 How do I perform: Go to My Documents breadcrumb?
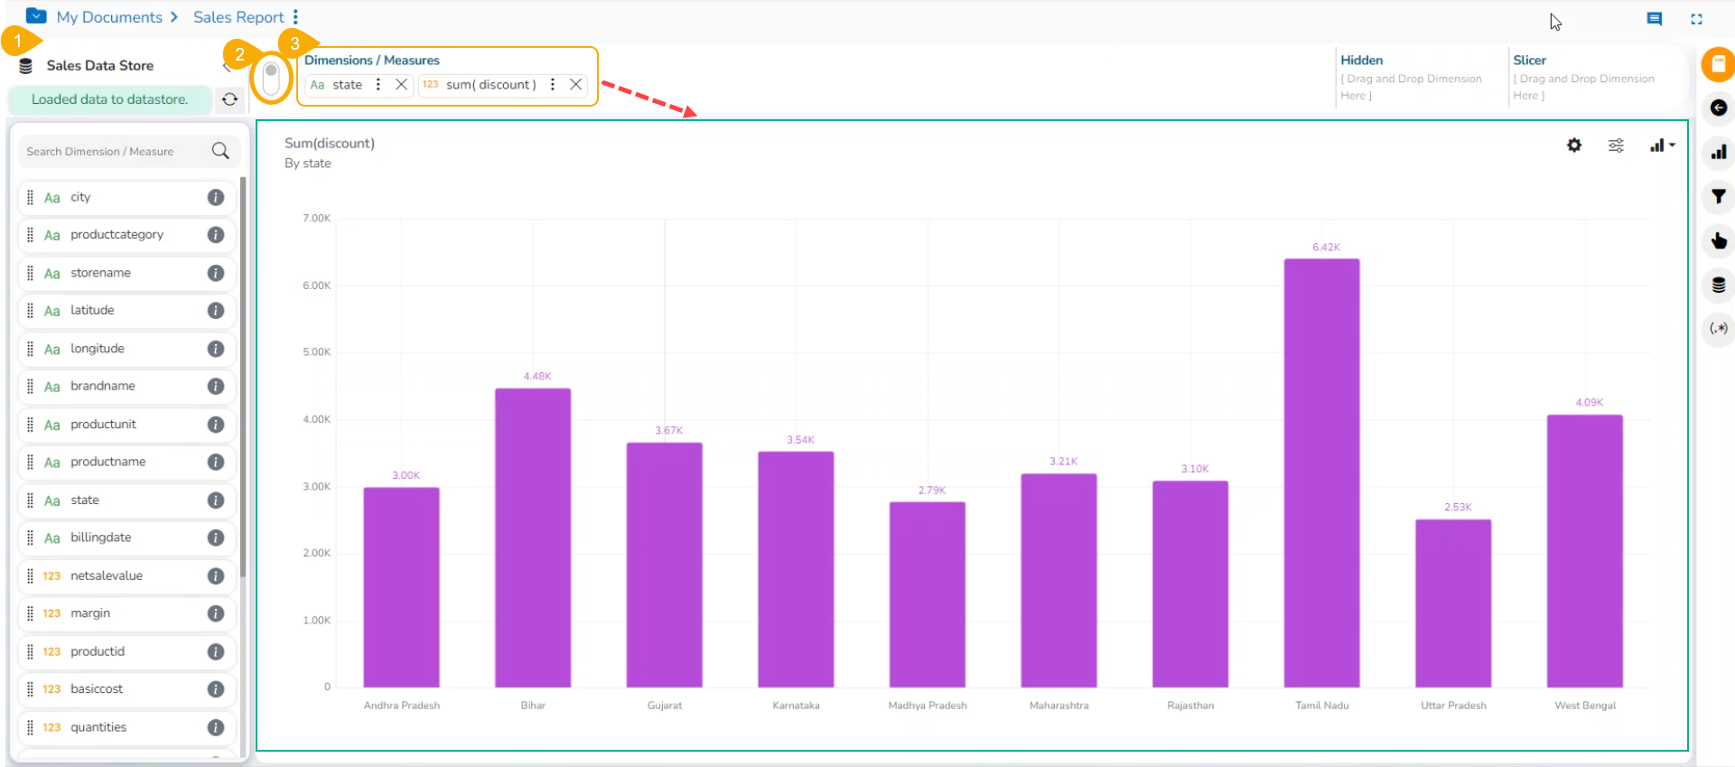click(109, 17)
